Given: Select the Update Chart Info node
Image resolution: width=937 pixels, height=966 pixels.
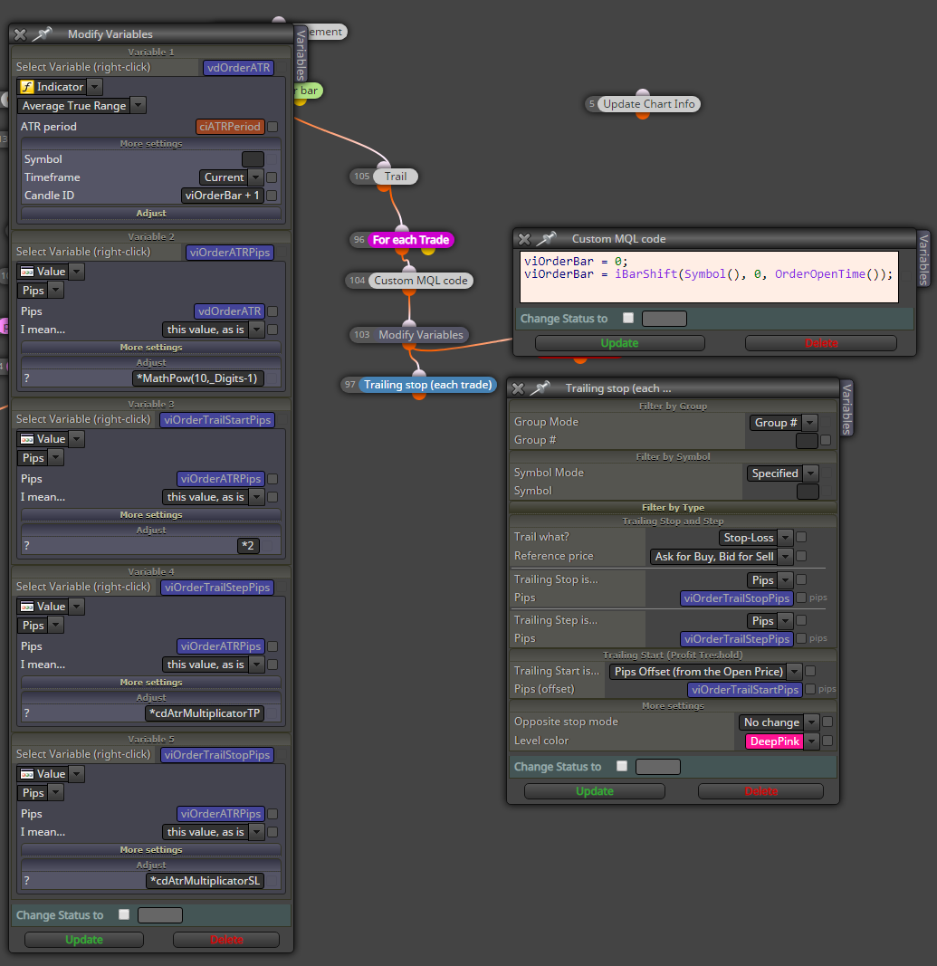Looking at the screenshot, I should [649, 104].
